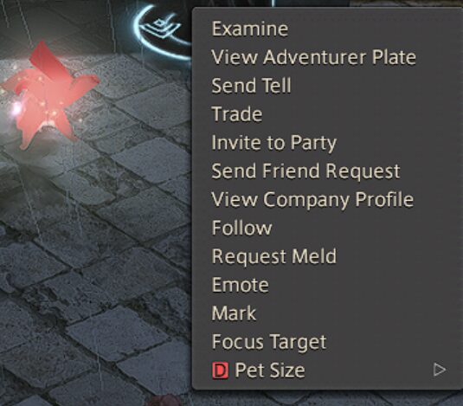Select Mark from context menu
Image resolution: width=463 pixels, height=406 pixels.
tap(234, 313)
